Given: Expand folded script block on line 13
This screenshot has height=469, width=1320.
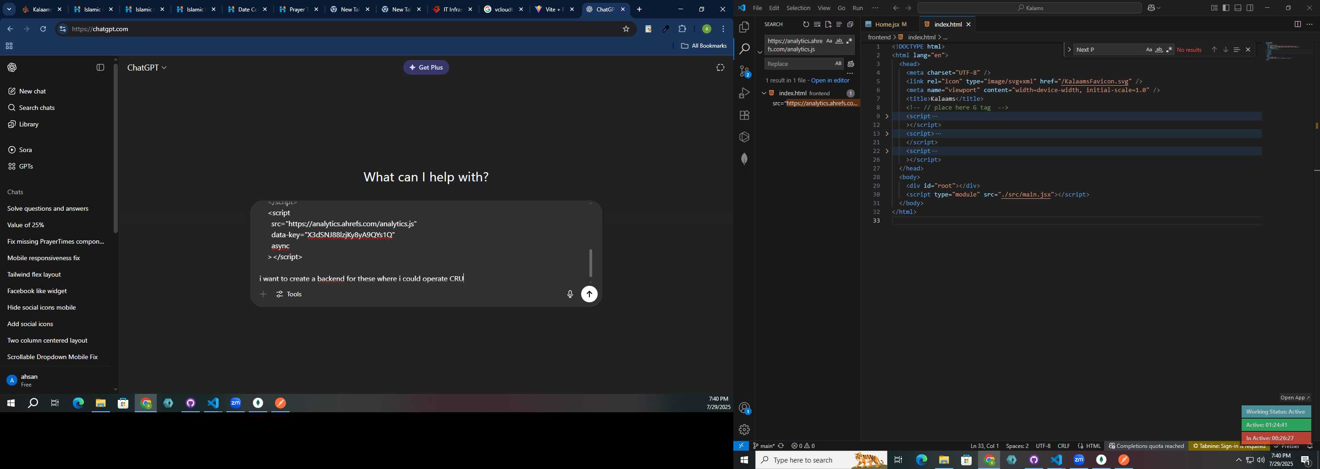Looking at the screenshot, I should pyautogui.click(x=887, y=134).
